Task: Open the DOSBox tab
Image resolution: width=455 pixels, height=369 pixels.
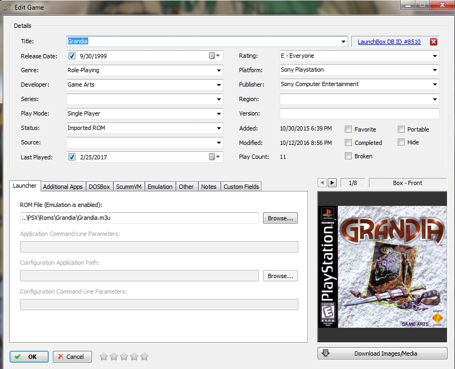Action: pyautogui.click(x=99, y=187)
